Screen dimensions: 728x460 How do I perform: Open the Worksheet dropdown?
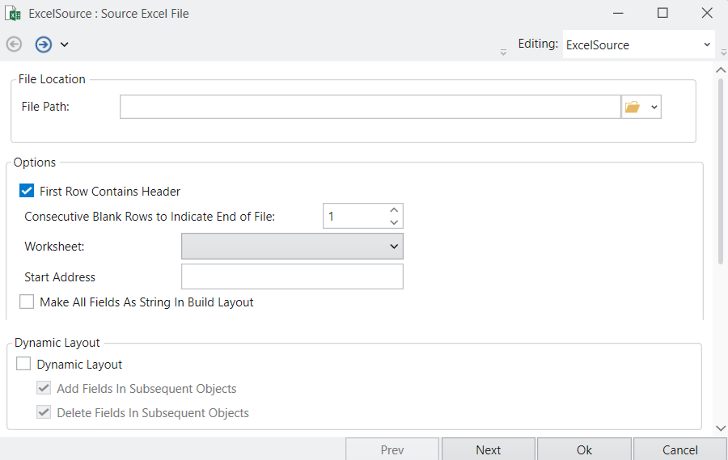292,246
